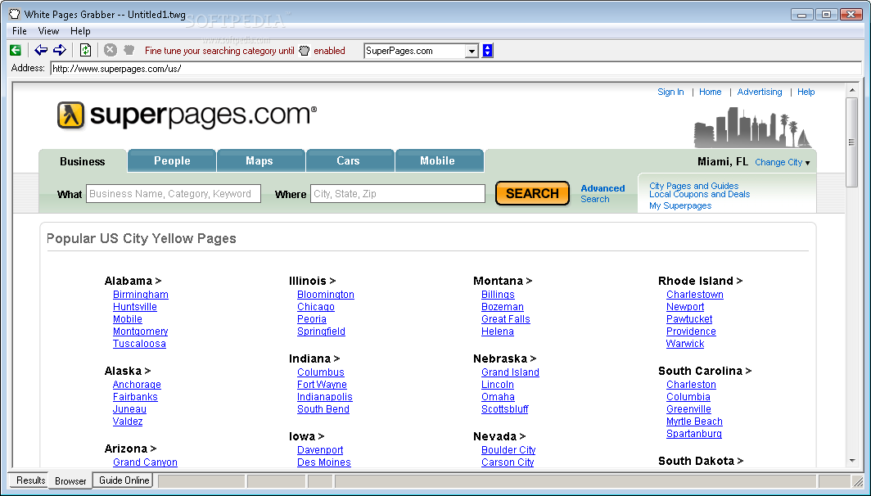Click the Help link on the webpage
The width and height of the screenshot is (871, 496).
coord(806,92)
